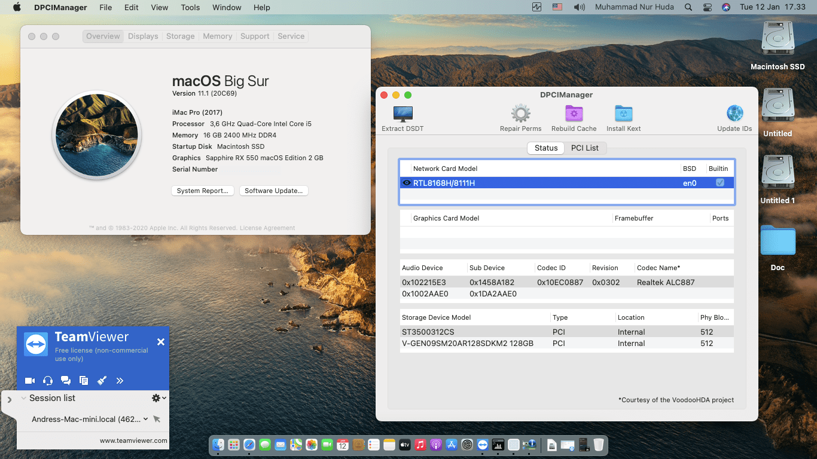Click the System Report button
The image size is (817, 459).
point(202,190)
